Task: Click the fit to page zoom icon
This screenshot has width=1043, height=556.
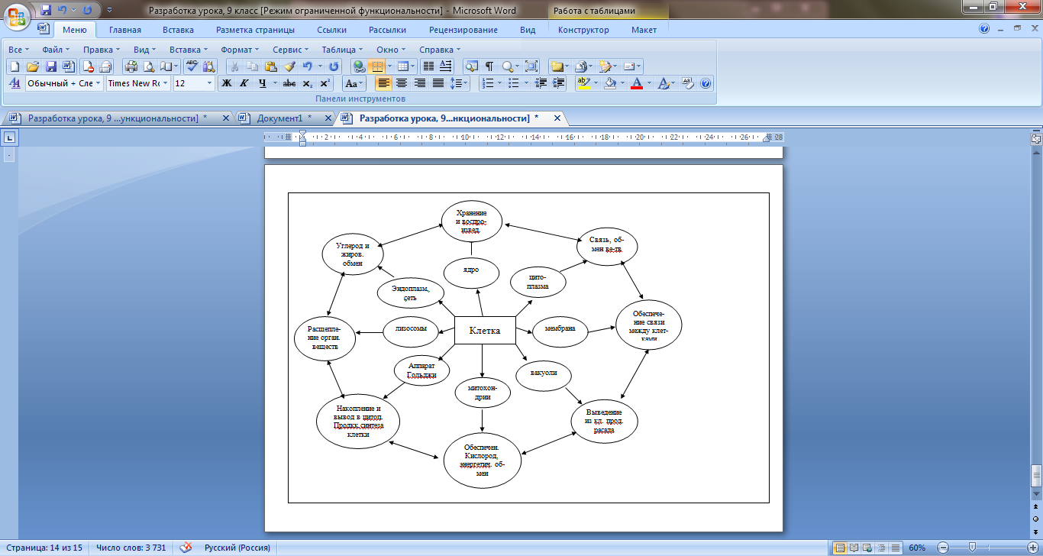Action: [x=531, y=66]
